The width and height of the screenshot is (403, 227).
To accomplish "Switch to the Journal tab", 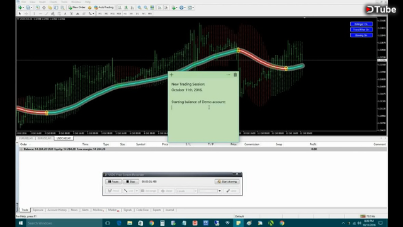I will pos(169,210).
